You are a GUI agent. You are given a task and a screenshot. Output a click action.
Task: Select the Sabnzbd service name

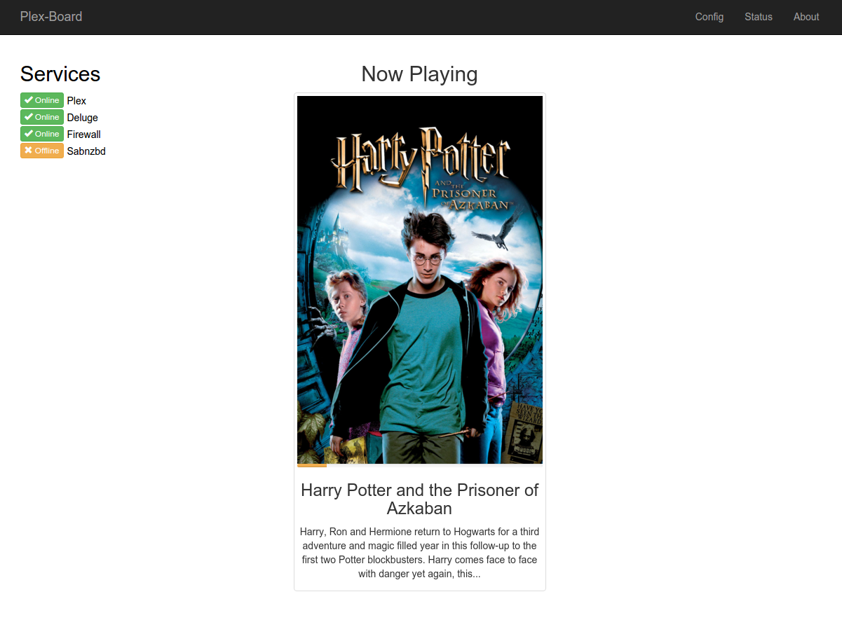[86, 151]
